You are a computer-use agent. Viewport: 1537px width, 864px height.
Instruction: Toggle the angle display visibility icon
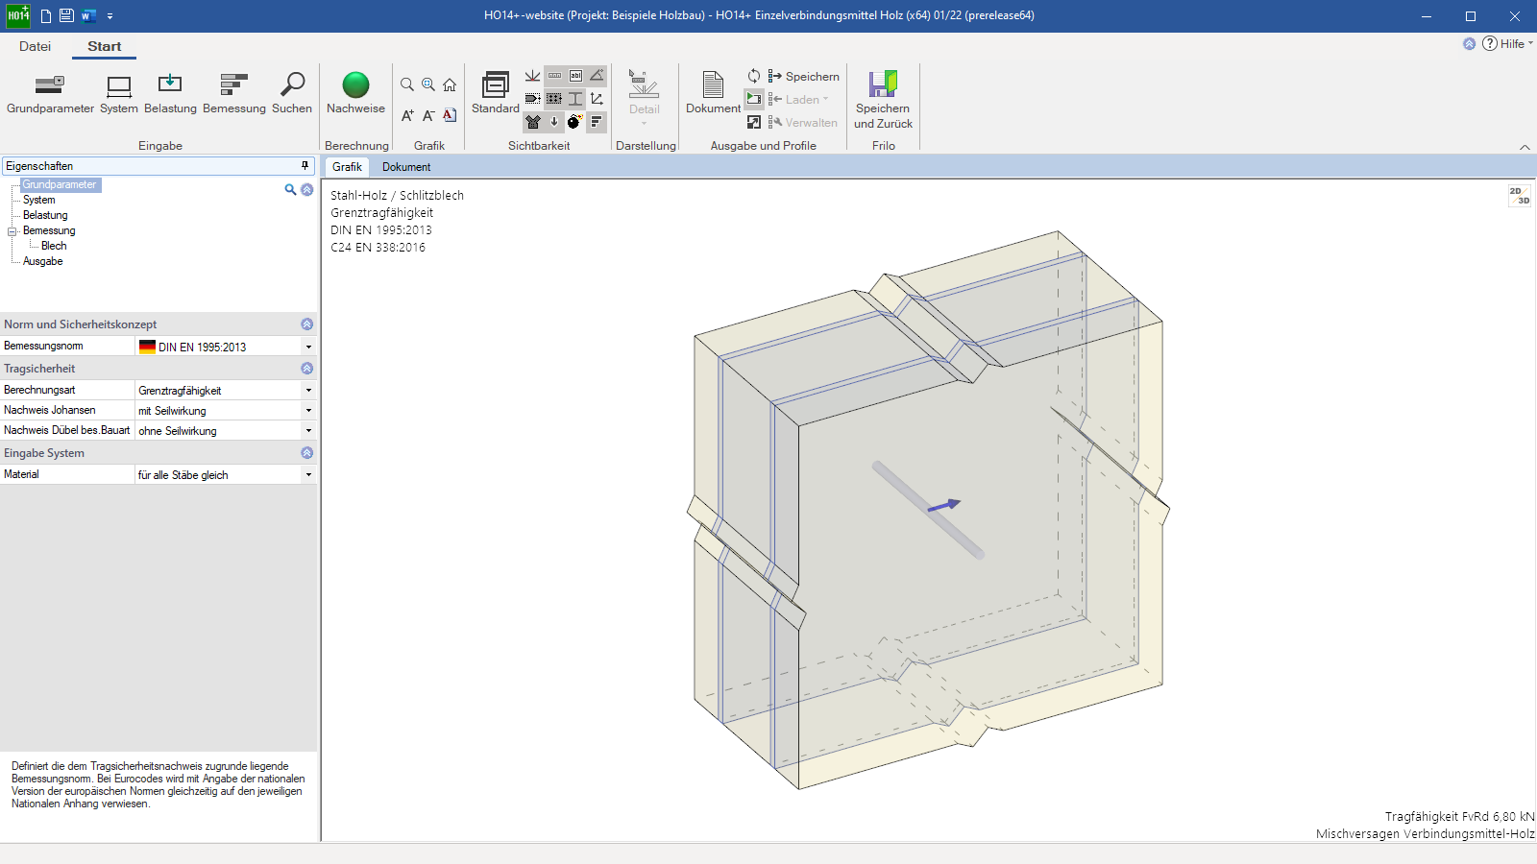click(x=597, y=76)
